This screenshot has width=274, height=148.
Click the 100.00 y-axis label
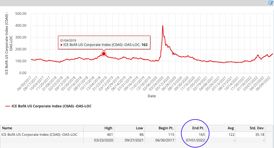tap(21, 61)
